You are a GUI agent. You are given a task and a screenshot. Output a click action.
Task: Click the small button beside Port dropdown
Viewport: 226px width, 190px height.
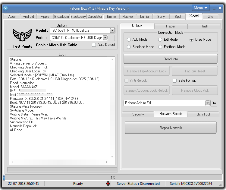click(x=111, y=38)
